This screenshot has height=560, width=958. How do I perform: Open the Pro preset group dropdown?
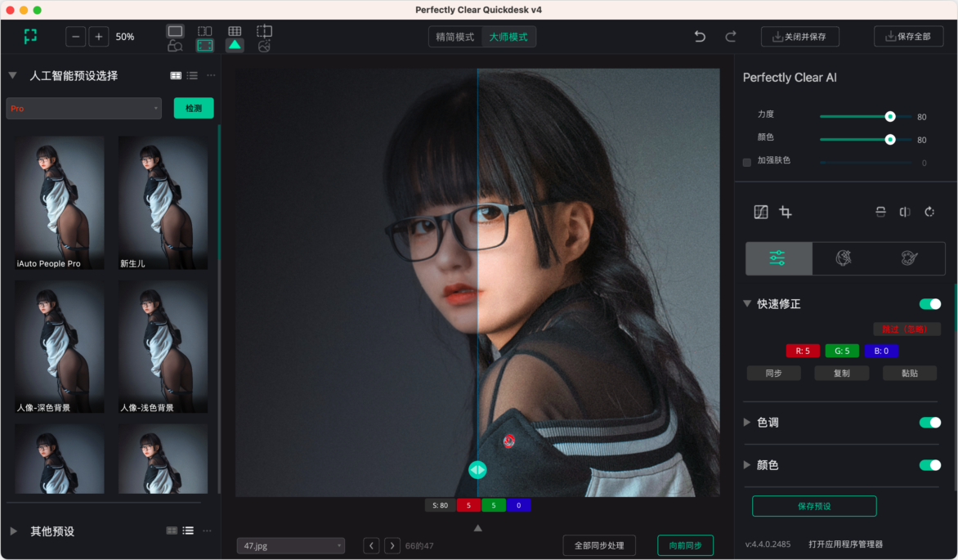coord(83,108)
